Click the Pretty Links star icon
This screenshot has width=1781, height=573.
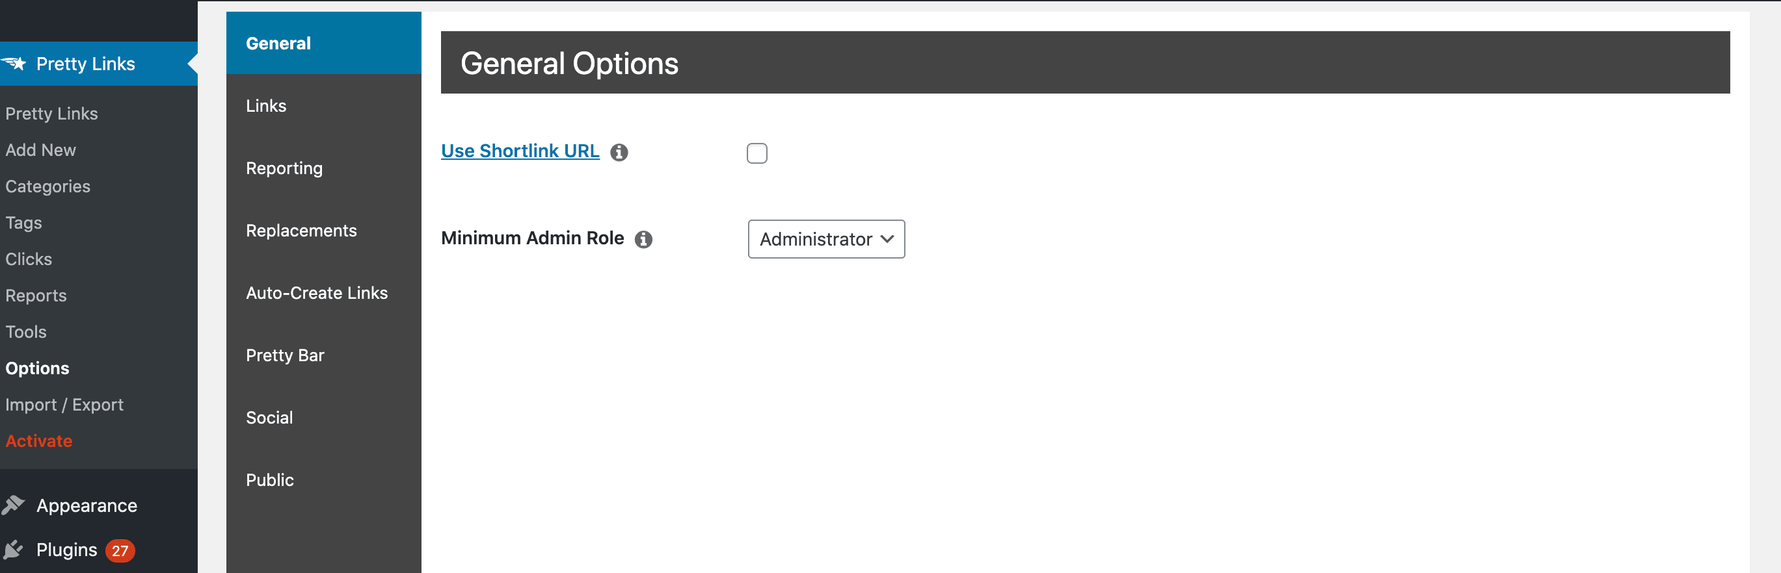(x=13, y=64)
